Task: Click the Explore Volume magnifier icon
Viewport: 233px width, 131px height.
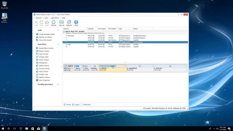Action: click(x=37, y=77)
